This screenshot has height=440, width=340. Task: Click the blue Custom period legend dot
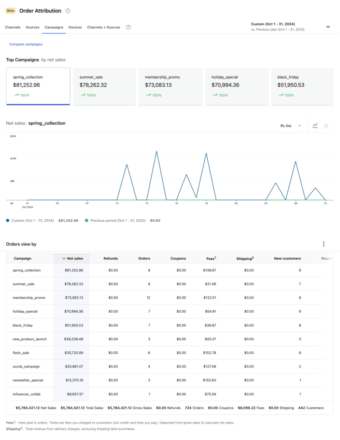click(8, 220)
